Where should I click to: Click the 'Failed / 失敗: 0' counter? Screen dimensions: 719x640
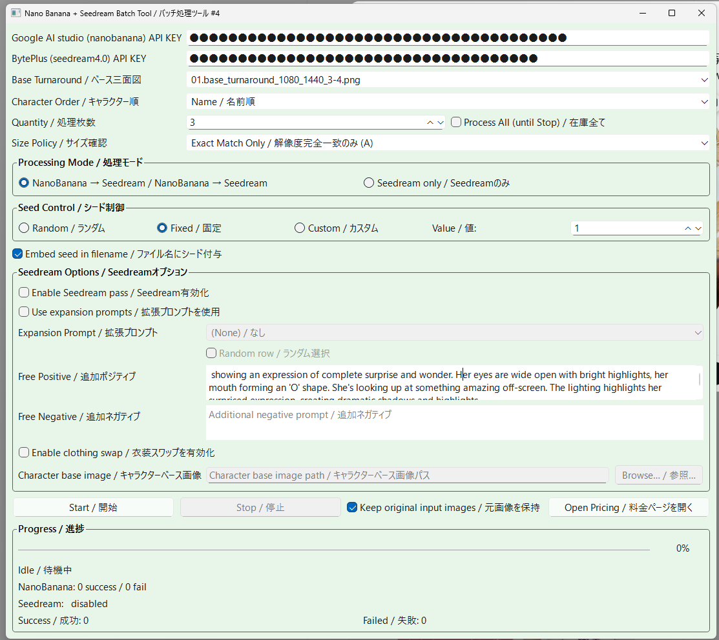click(395, 620)
